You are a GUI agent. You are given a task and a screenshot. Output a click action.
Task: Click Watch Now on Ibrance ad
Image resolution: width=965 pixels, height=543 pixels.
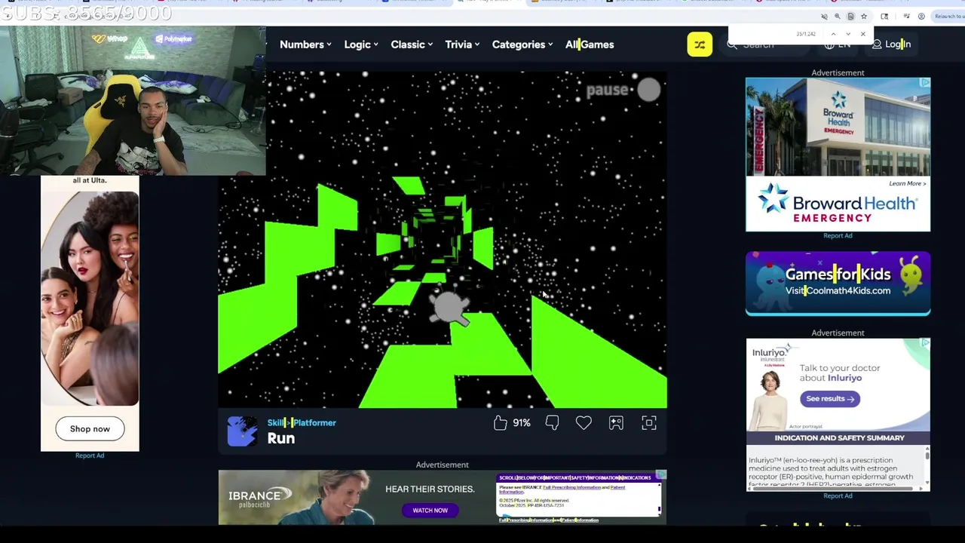430,511
